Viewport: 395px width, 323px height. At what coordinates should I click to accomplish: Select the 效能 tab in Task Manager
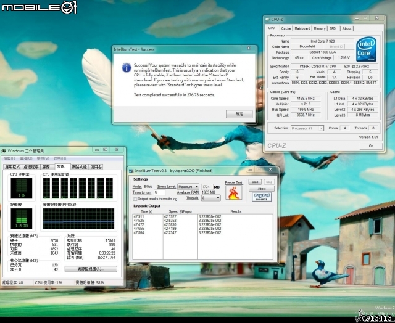tap(62, 166)
